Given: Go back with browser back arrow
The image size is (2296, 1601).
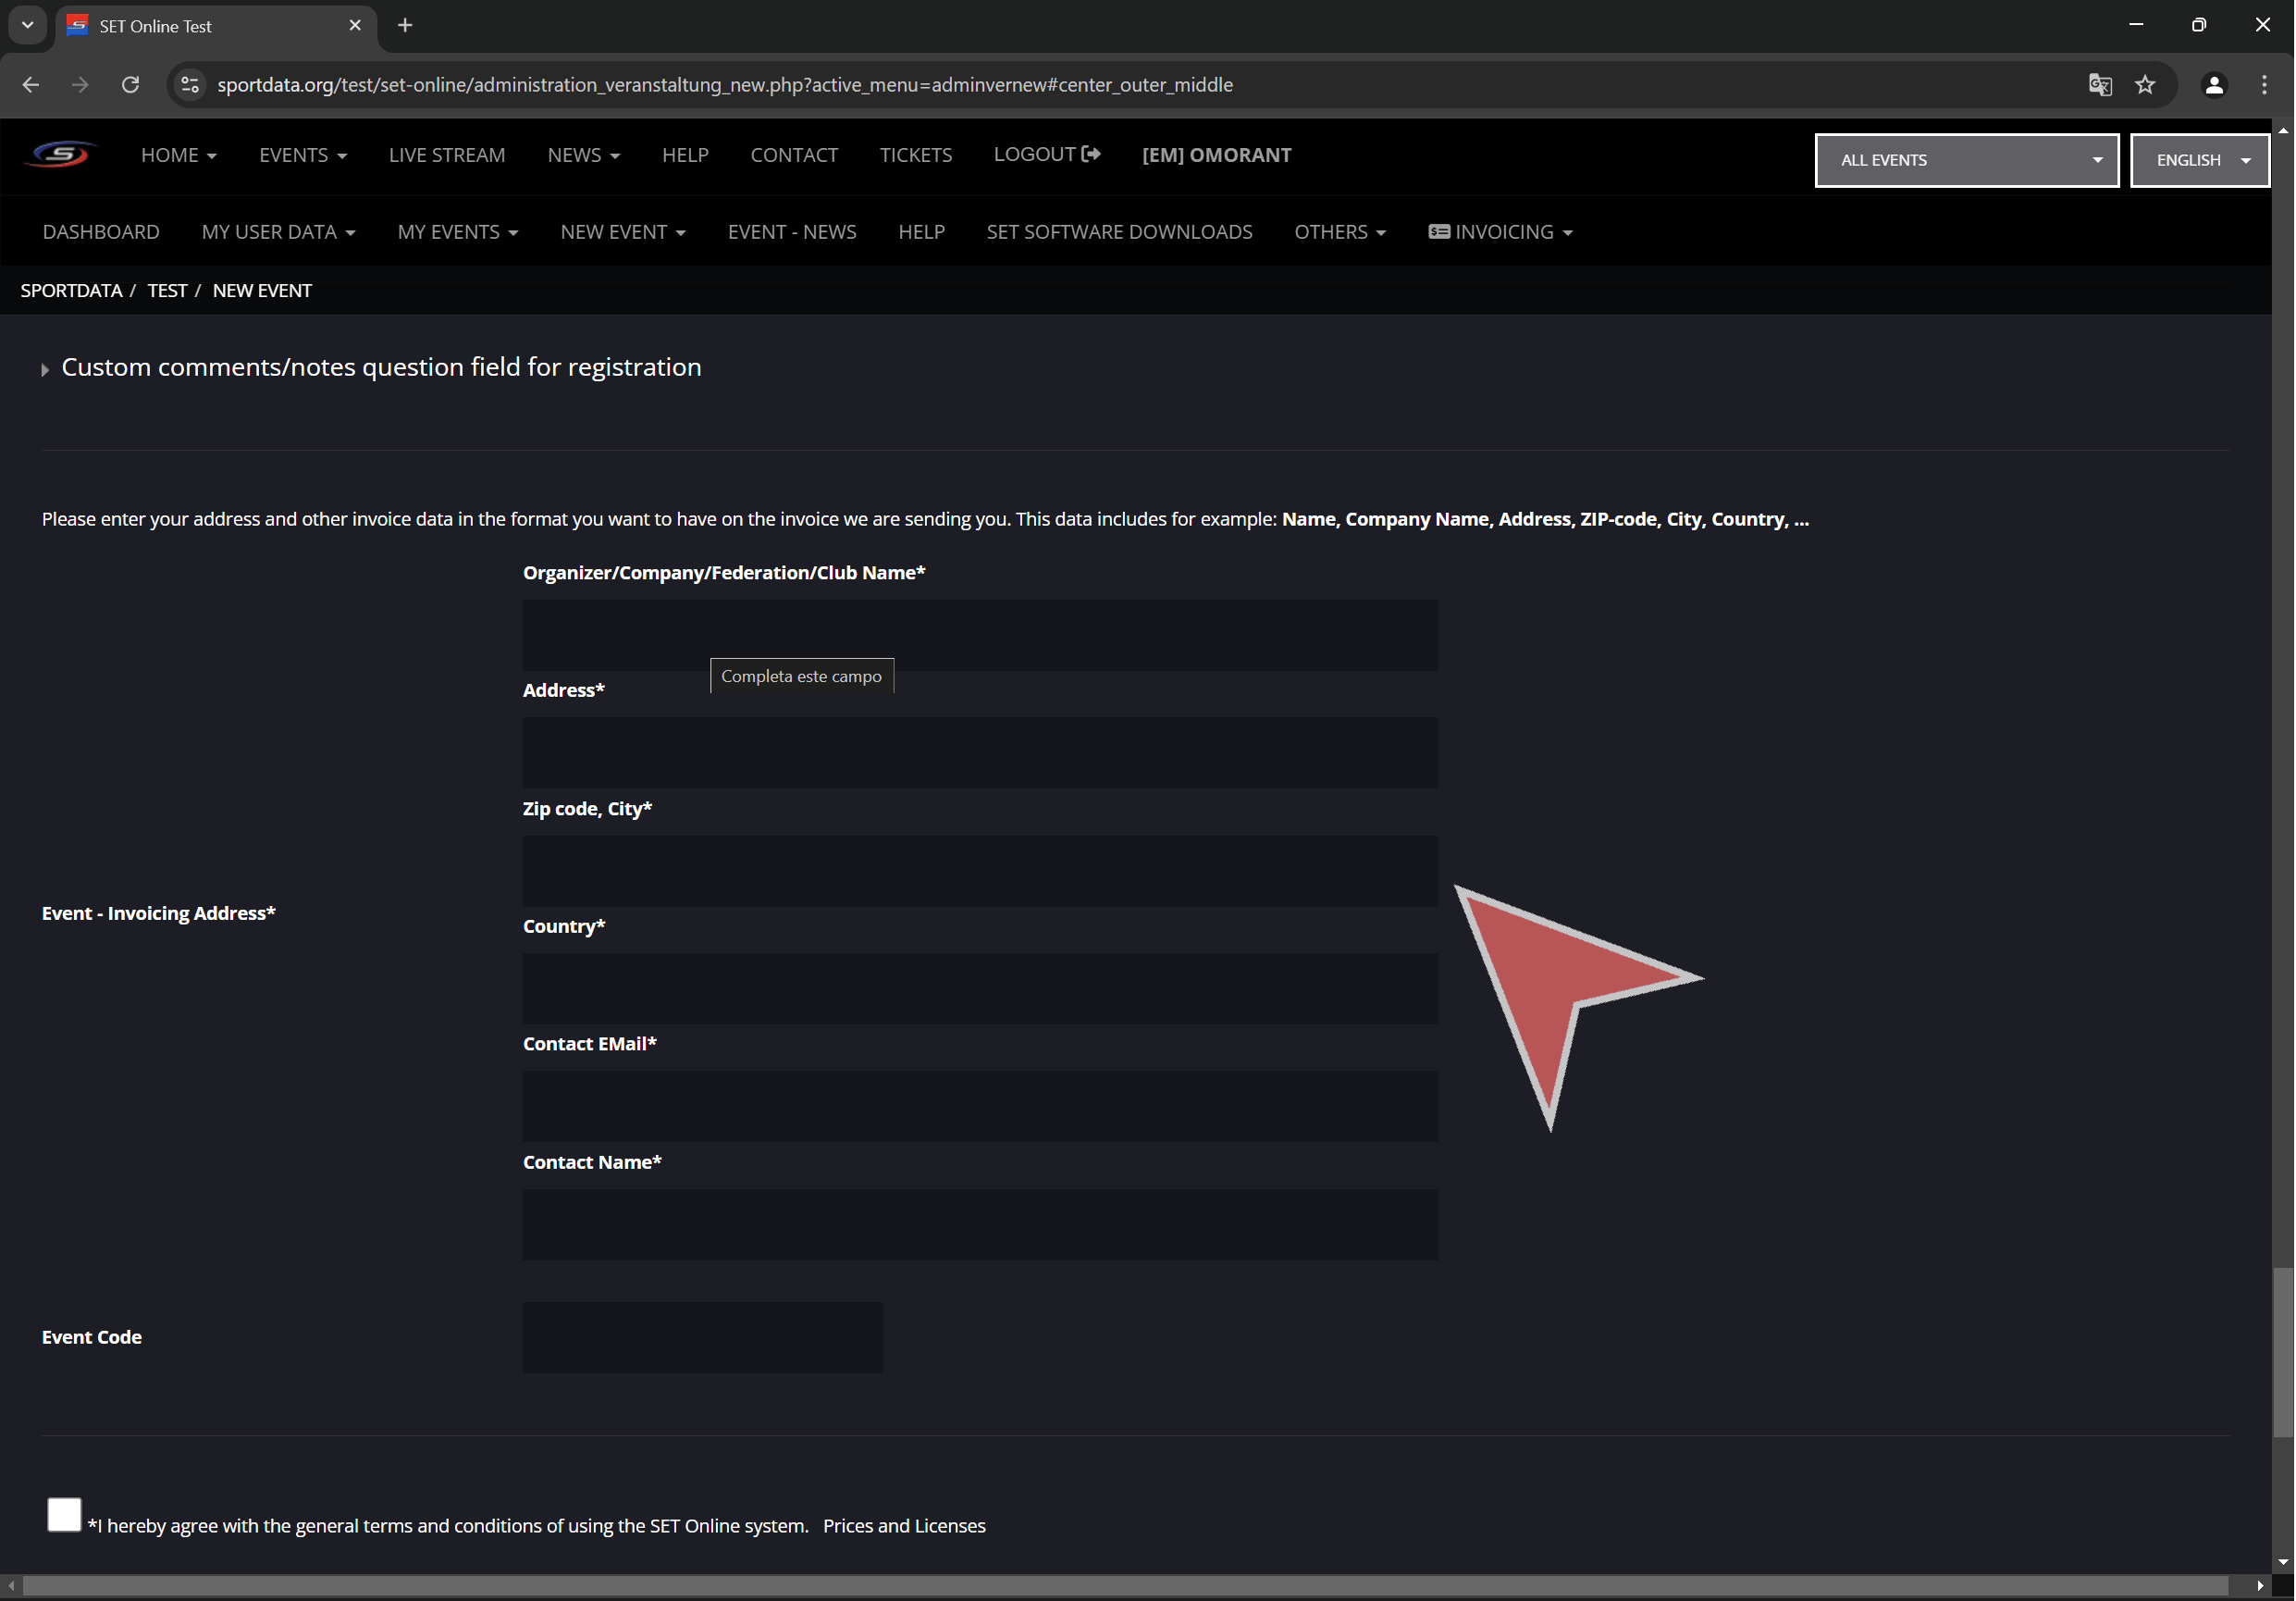Looking at the screenshot, I should click(30, 85).
